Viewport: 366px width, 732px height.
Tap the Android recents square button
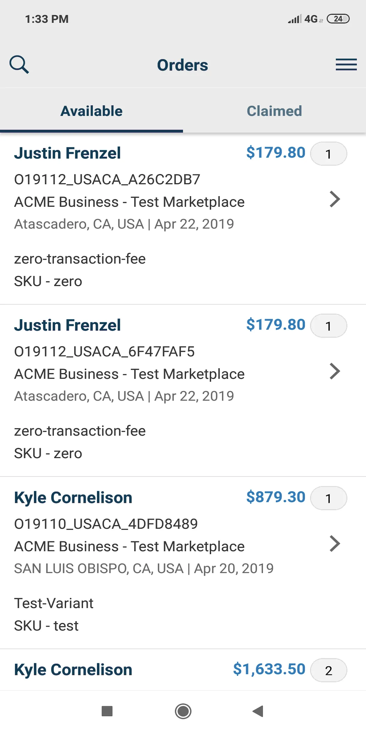[x=107, y=711]
